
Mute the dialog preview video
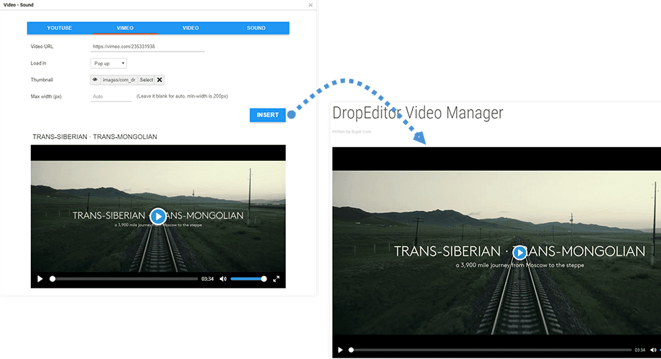(x=223, y=279)
